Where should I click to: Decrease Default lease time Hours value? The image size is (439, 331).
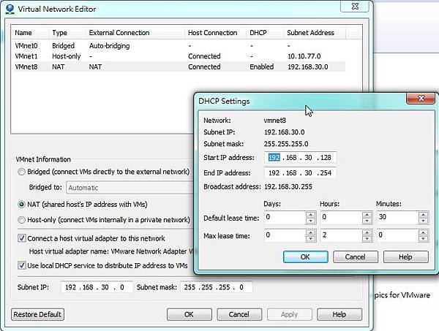367,221
